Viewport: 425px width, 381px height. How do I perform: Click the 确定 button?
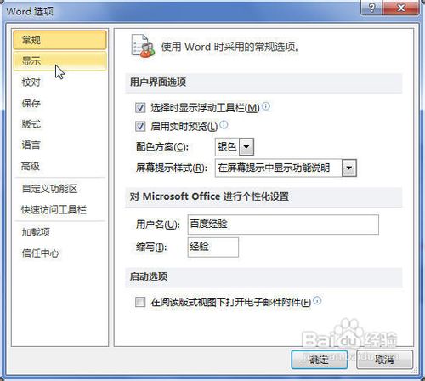tap(320, 360)
